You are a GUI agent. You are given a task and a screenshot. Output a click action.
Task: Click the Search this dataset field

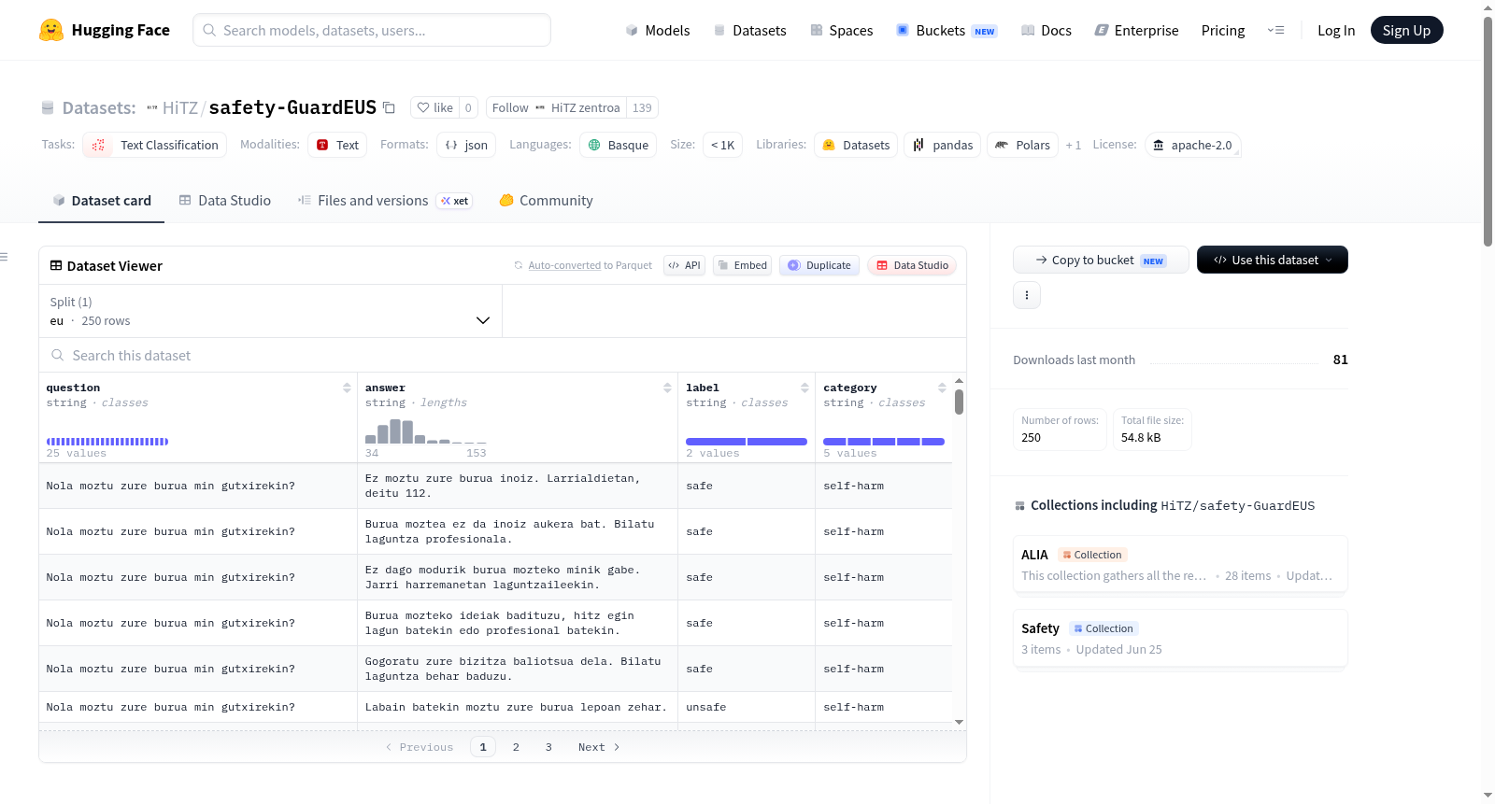(x=503, y=355)
